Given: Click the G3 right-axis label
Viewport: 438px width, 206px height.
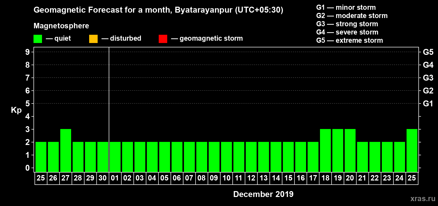Looking at the screenshot, I should 428,78.
